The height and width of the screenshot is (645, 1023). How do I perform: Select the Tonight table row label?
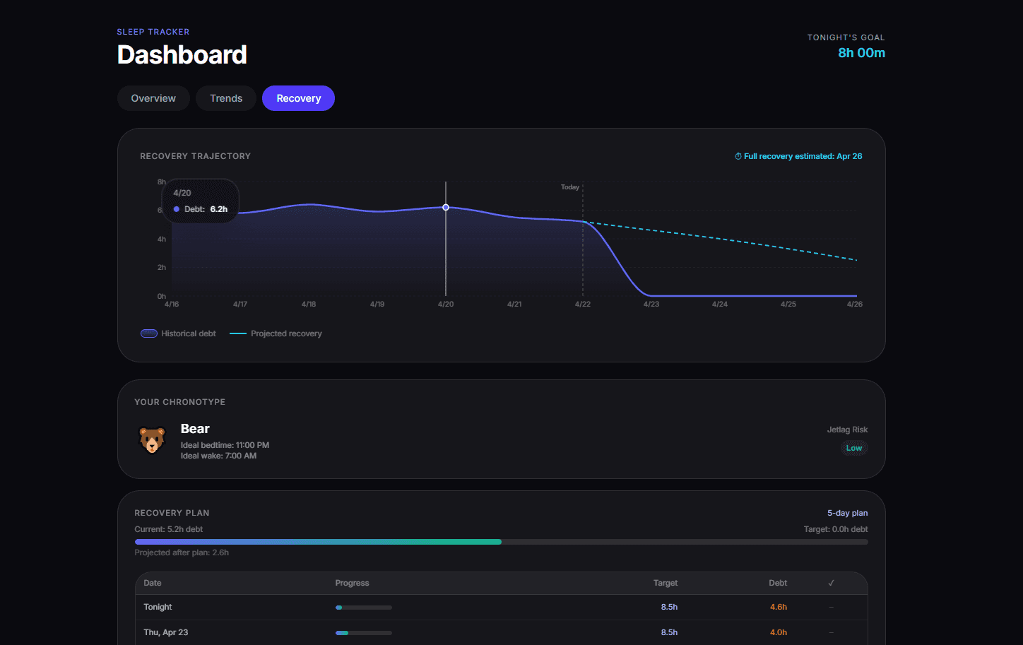pos(158,607)
